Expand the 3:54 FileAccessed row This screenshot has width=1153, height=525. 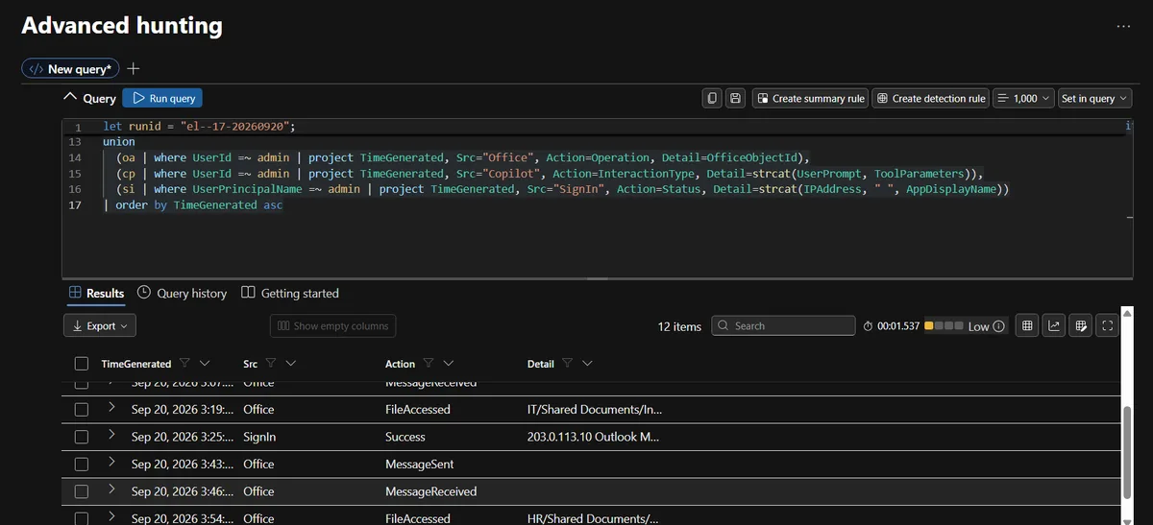point(111,517)
